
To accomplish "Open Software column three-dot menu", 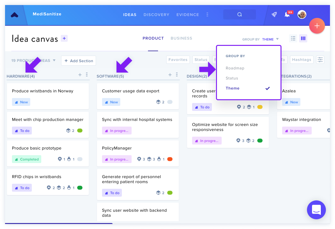I will click(x=177, y=74).
